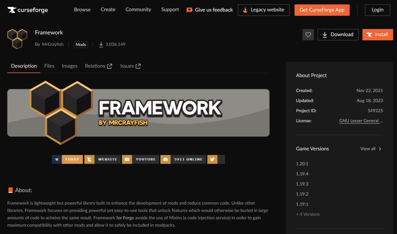Image resolution: width=397 pixels, height=234 pixels.
Task: Click the Download button
Action: pyautogui.click(x=338, y=34)
